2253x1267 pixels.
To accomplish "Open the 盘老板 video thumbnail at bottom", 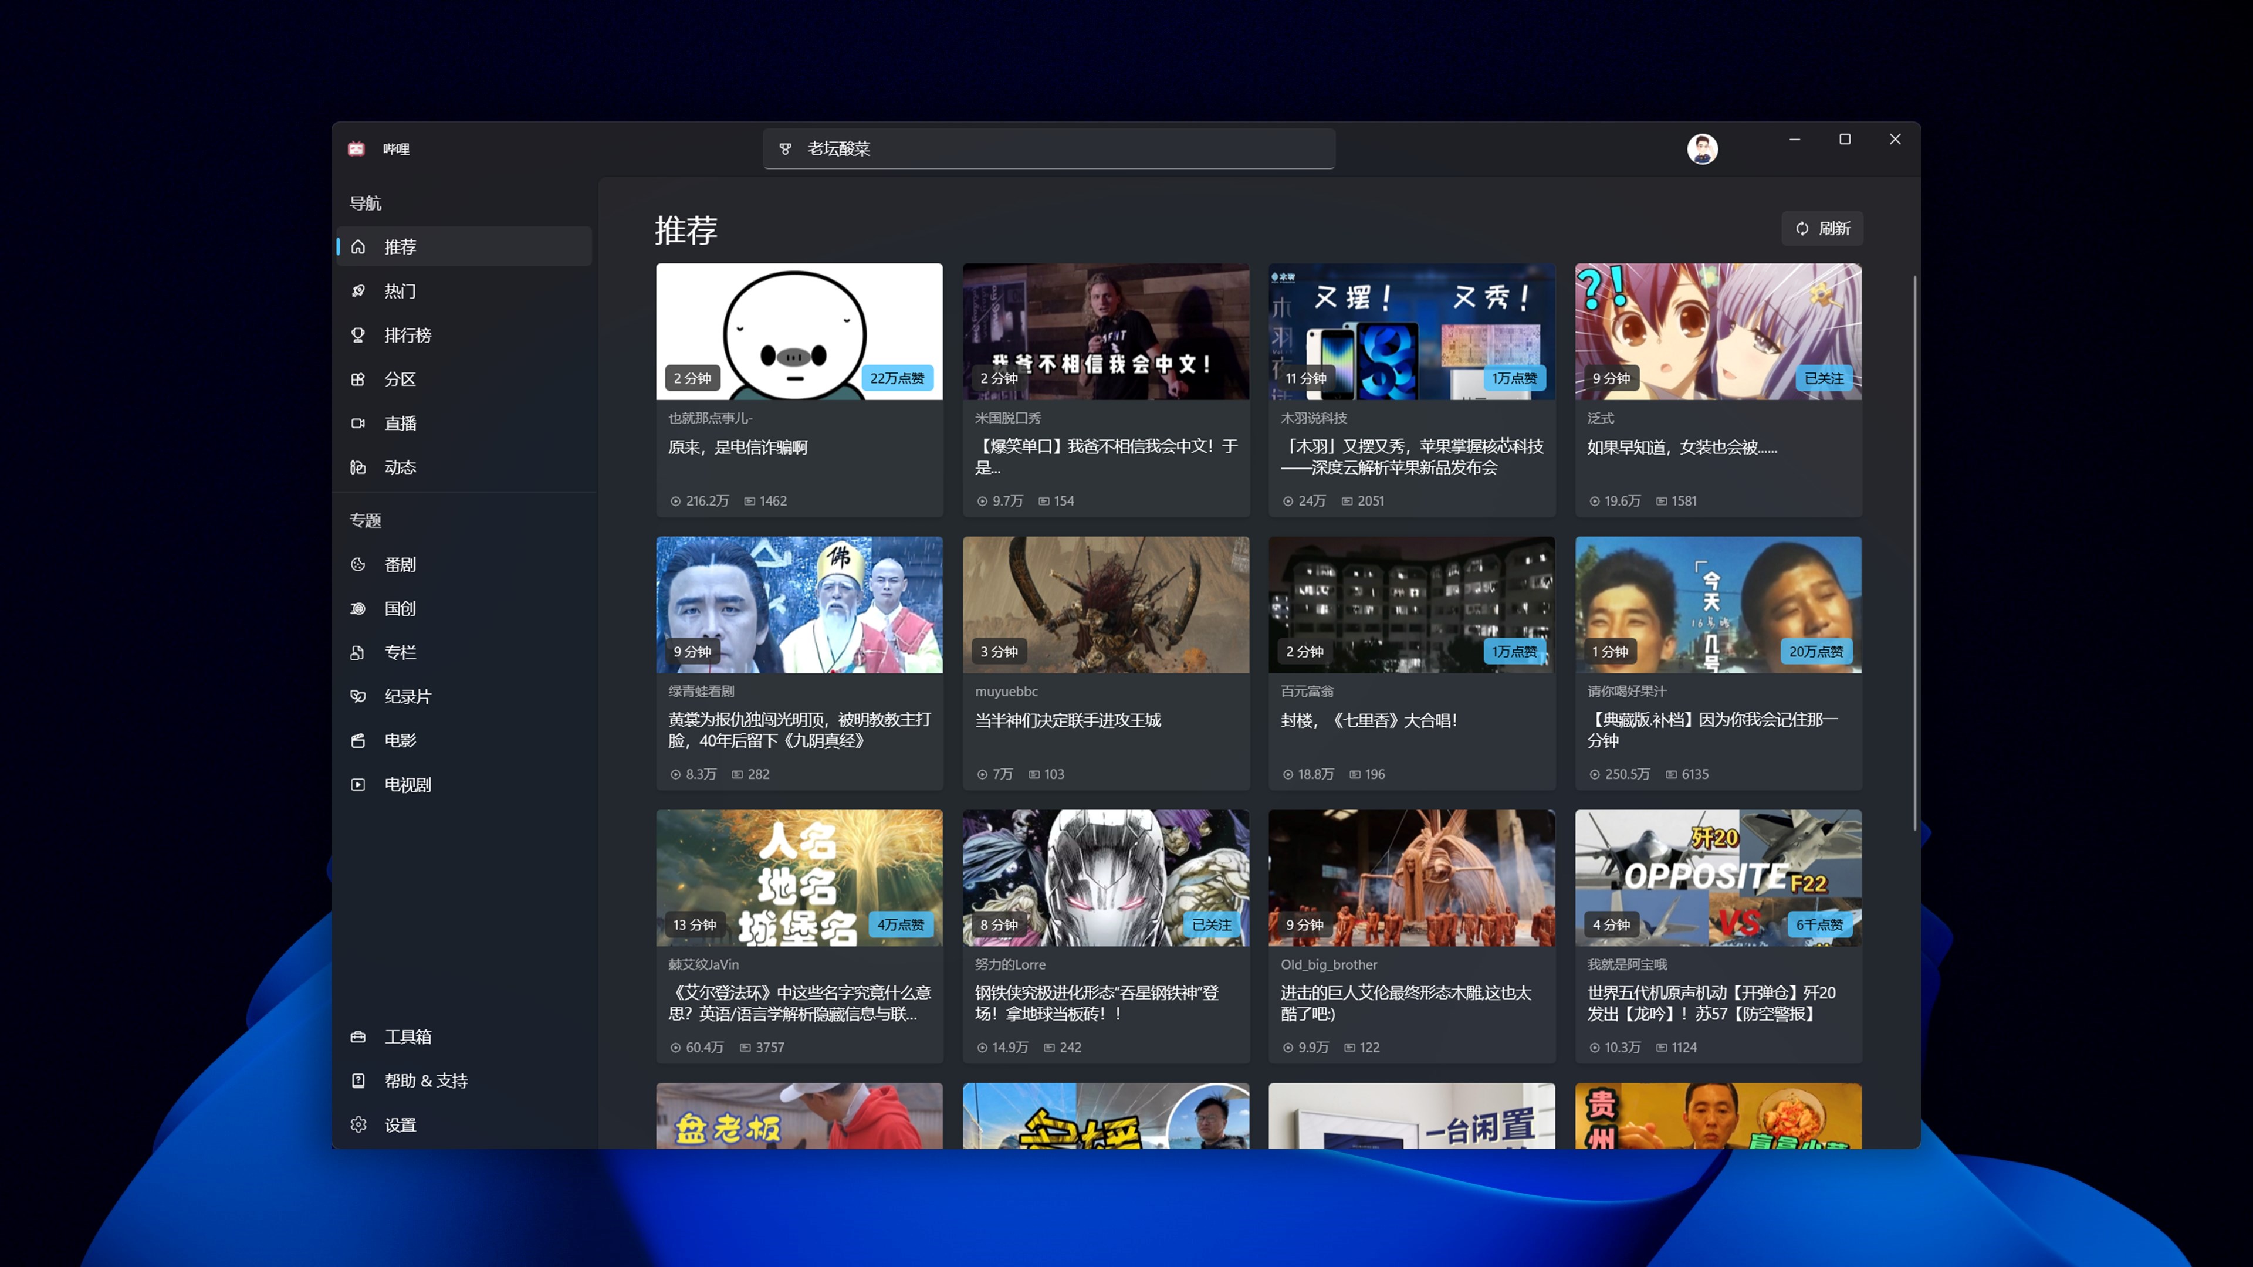I will point(799,1116).
